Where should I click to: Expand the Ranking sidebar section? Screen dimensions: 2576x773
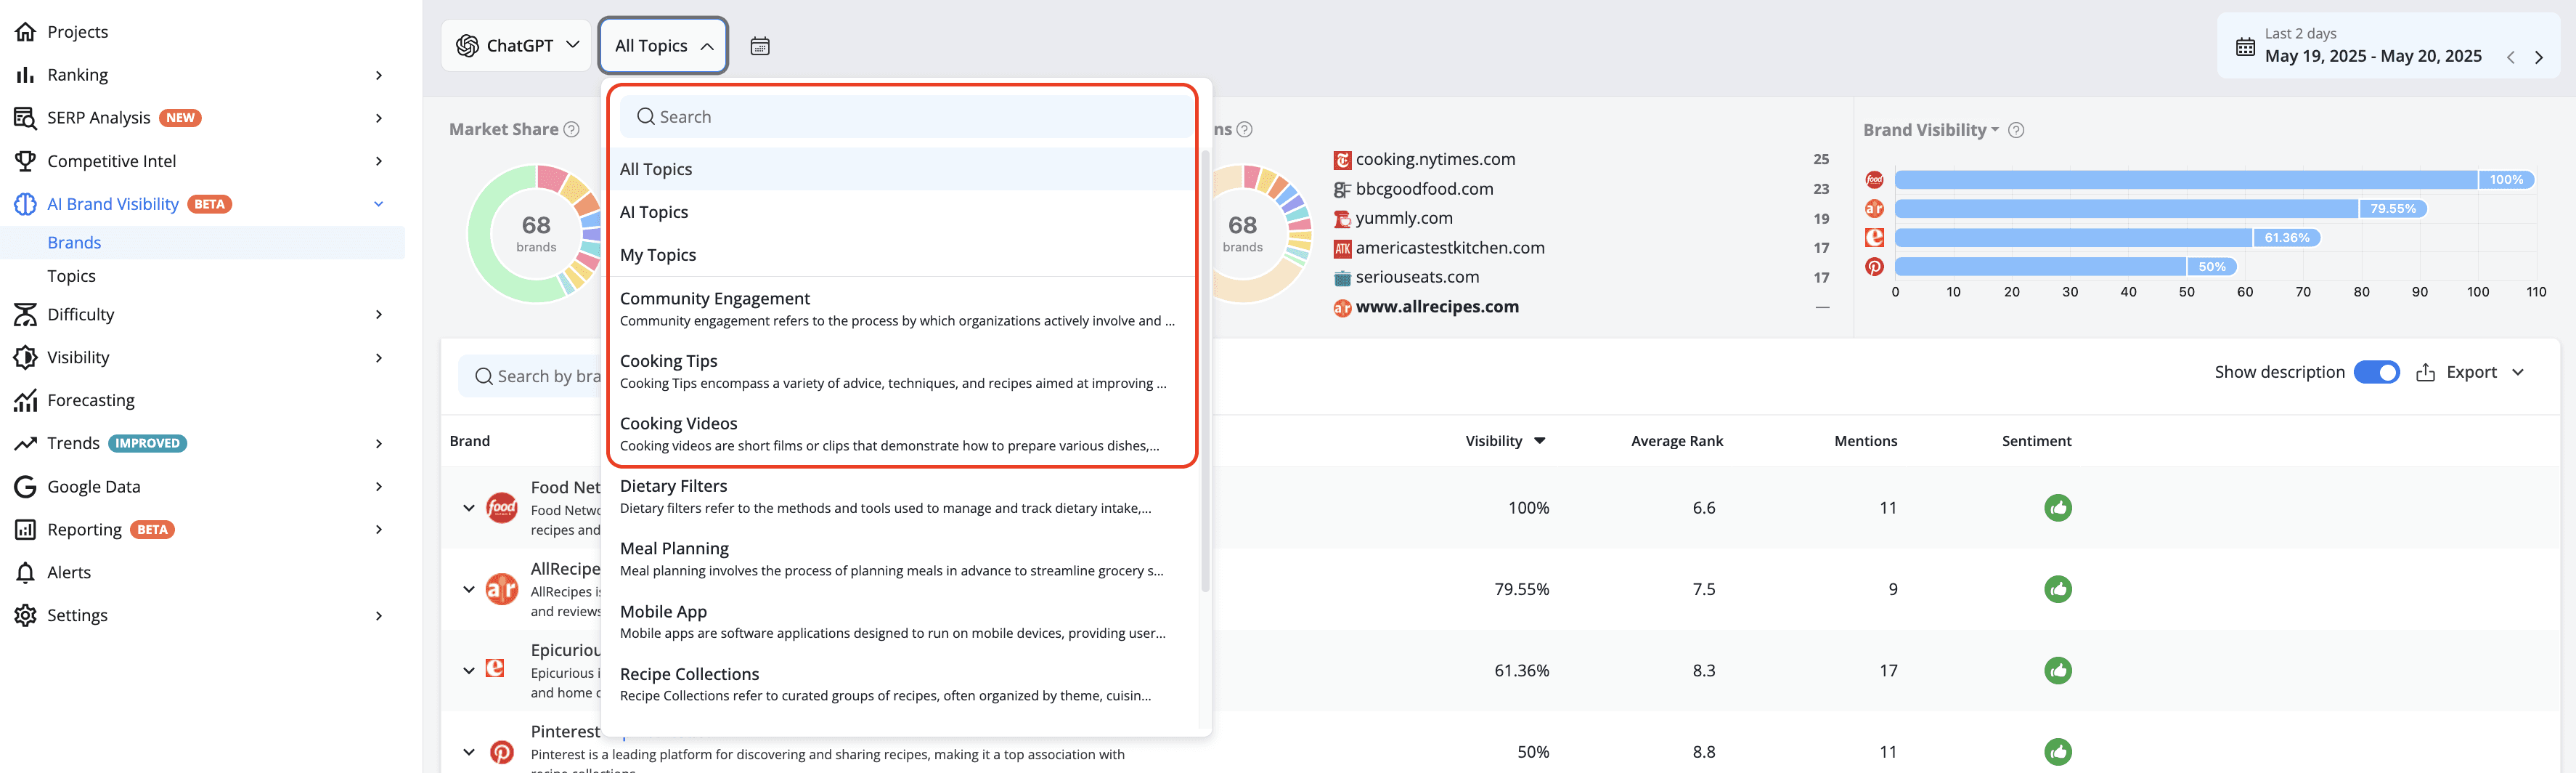pos(378,75)
